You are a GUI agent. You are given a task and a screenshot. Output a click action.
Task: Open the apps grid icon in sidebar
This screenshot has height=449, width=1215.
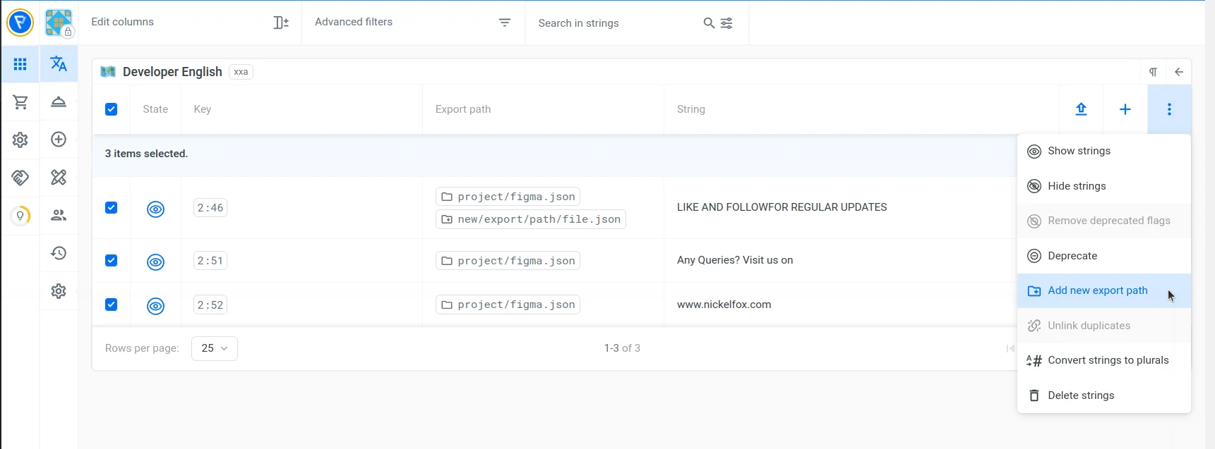(20, 64)
